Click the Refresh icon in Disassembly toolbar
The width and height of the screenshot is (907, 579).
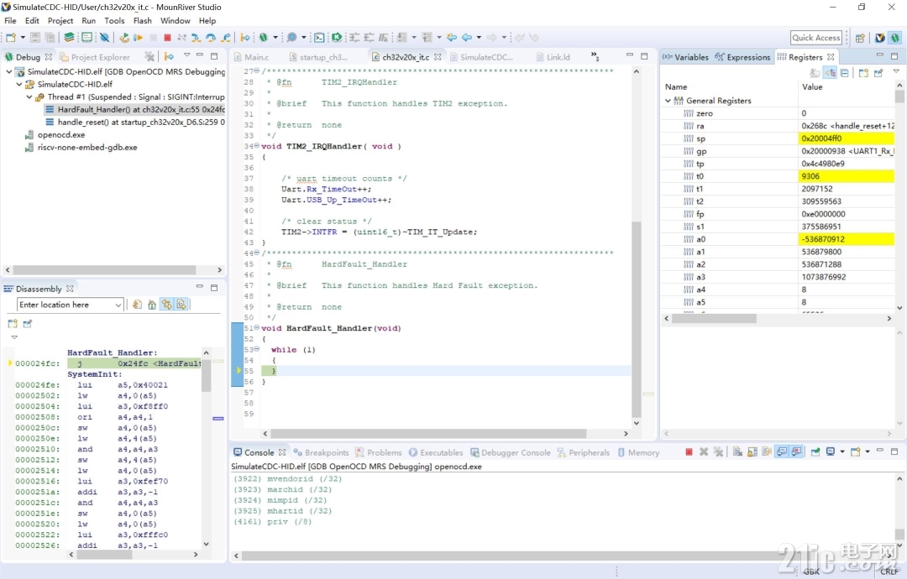[137, 305]
